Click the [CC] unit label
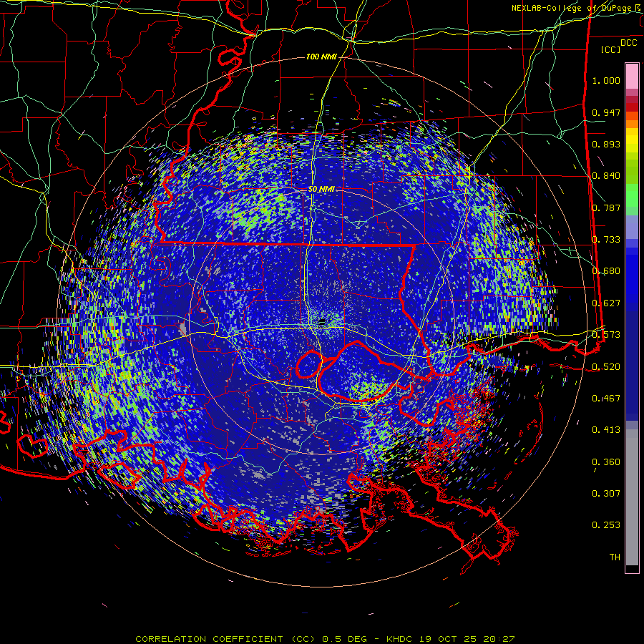Image resolution: width=644 pixels, height=644 pixels. [x=611, y=49]
